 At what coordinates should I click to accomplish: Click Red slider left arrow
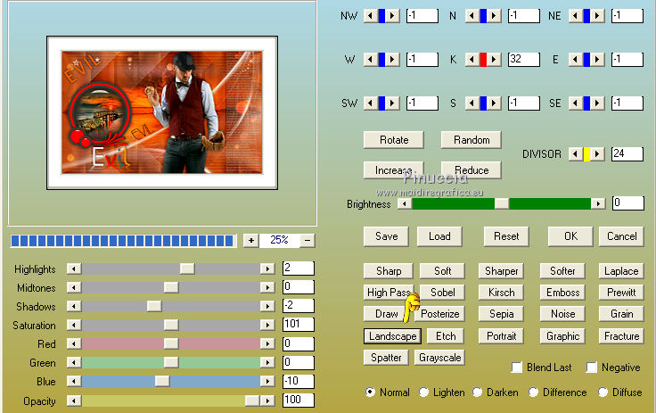(74, 344)
